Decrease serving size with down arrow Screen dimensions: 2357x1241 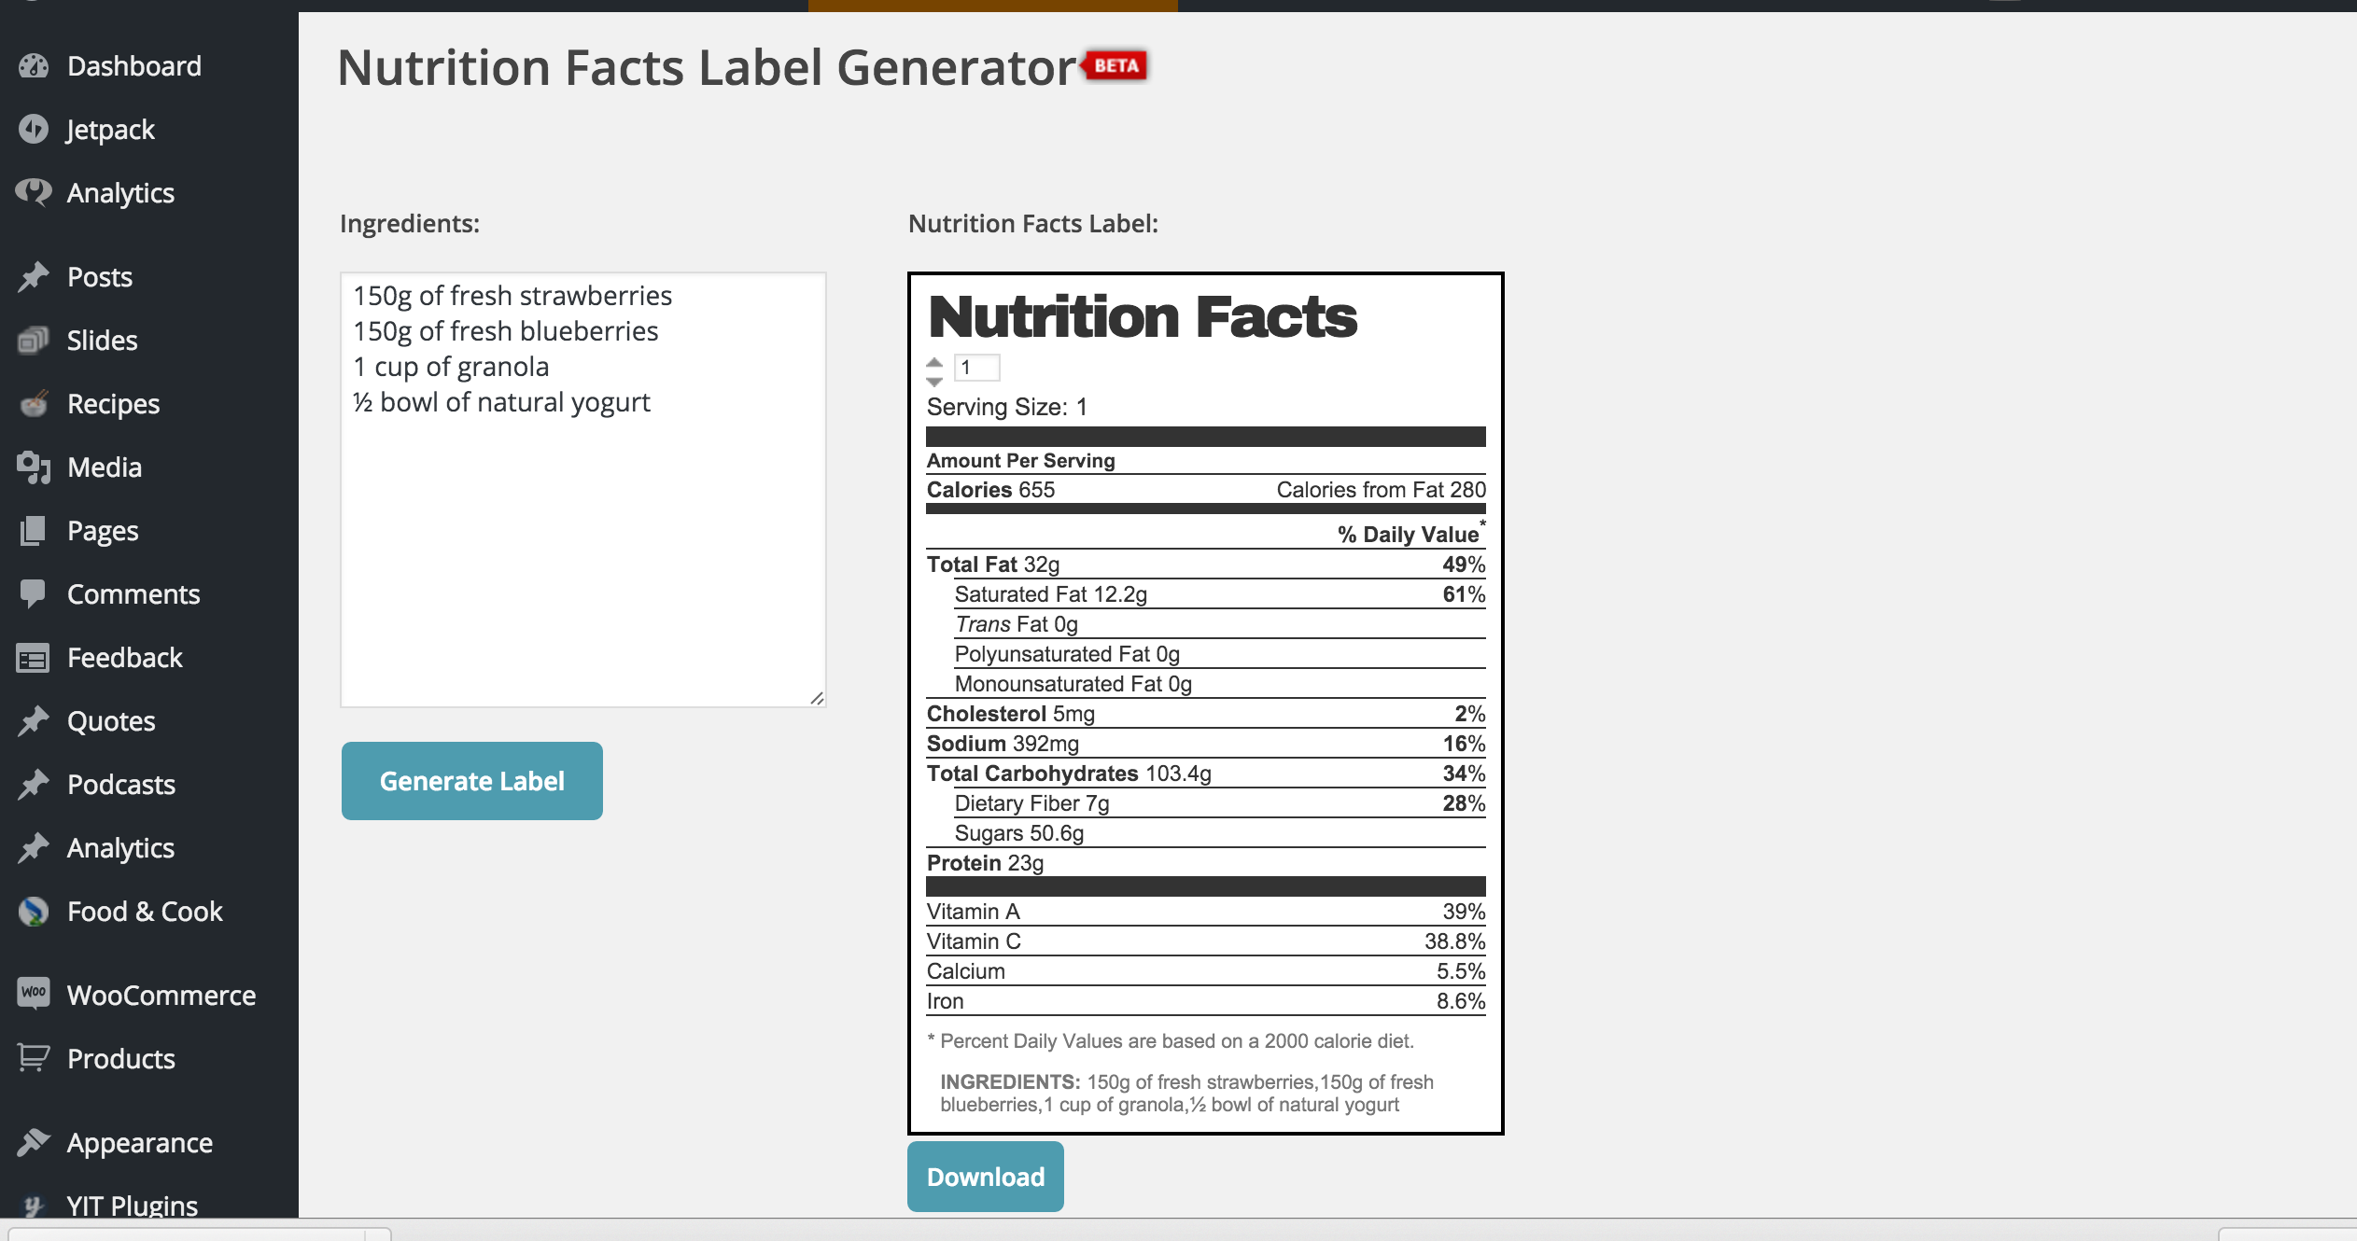pos(934,381)
